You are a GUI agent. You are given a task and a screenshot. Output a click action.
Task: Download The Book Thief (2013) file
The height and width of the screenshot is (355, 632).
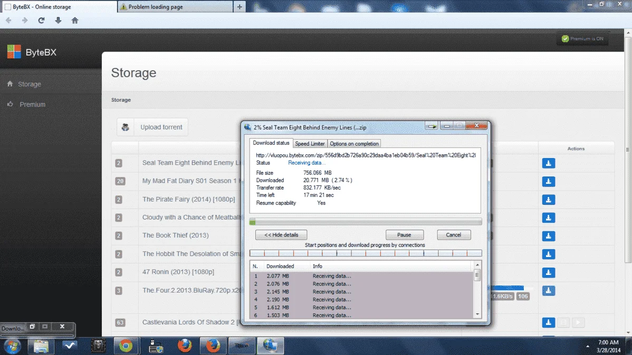coord(549,236)
